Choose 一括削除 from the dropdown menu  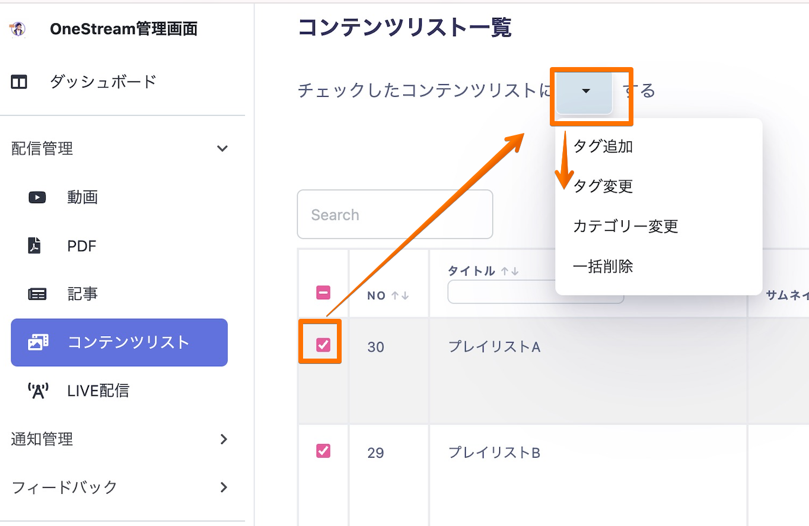tap(603, 267)
